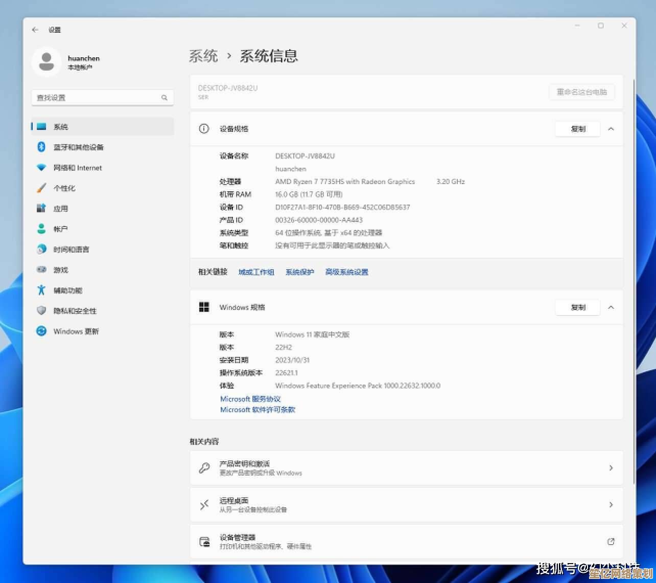Click external link icon on 设备管理器 row
656x583 pixels.
pos(611,542)
